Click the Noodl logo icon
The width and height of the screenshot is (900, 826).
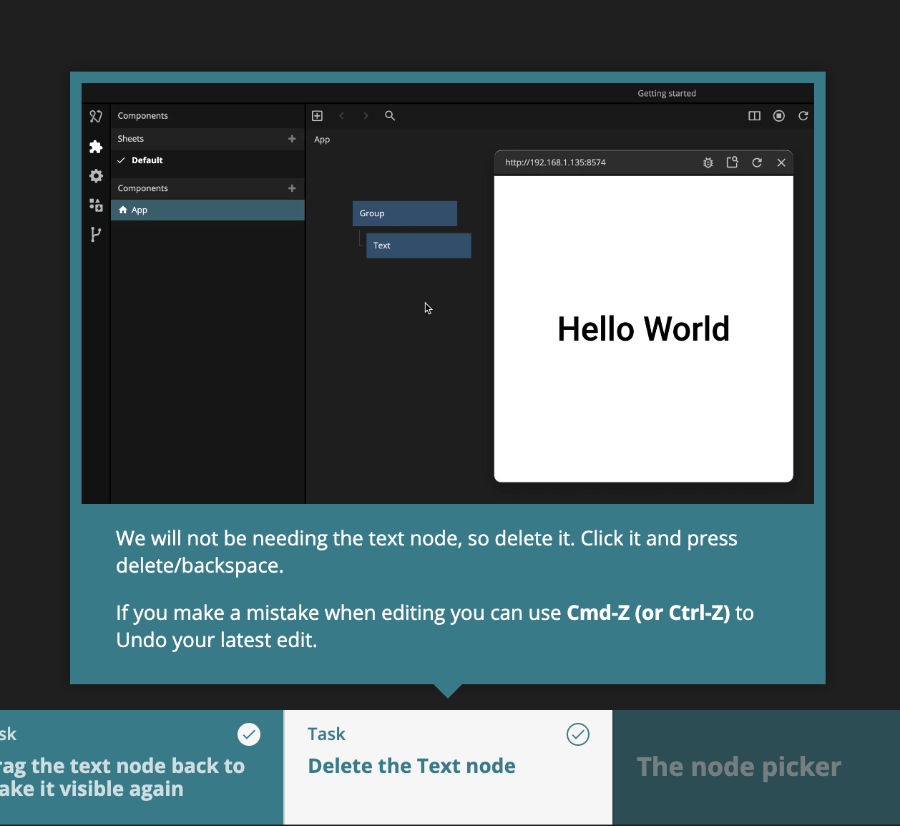point(96,116)
